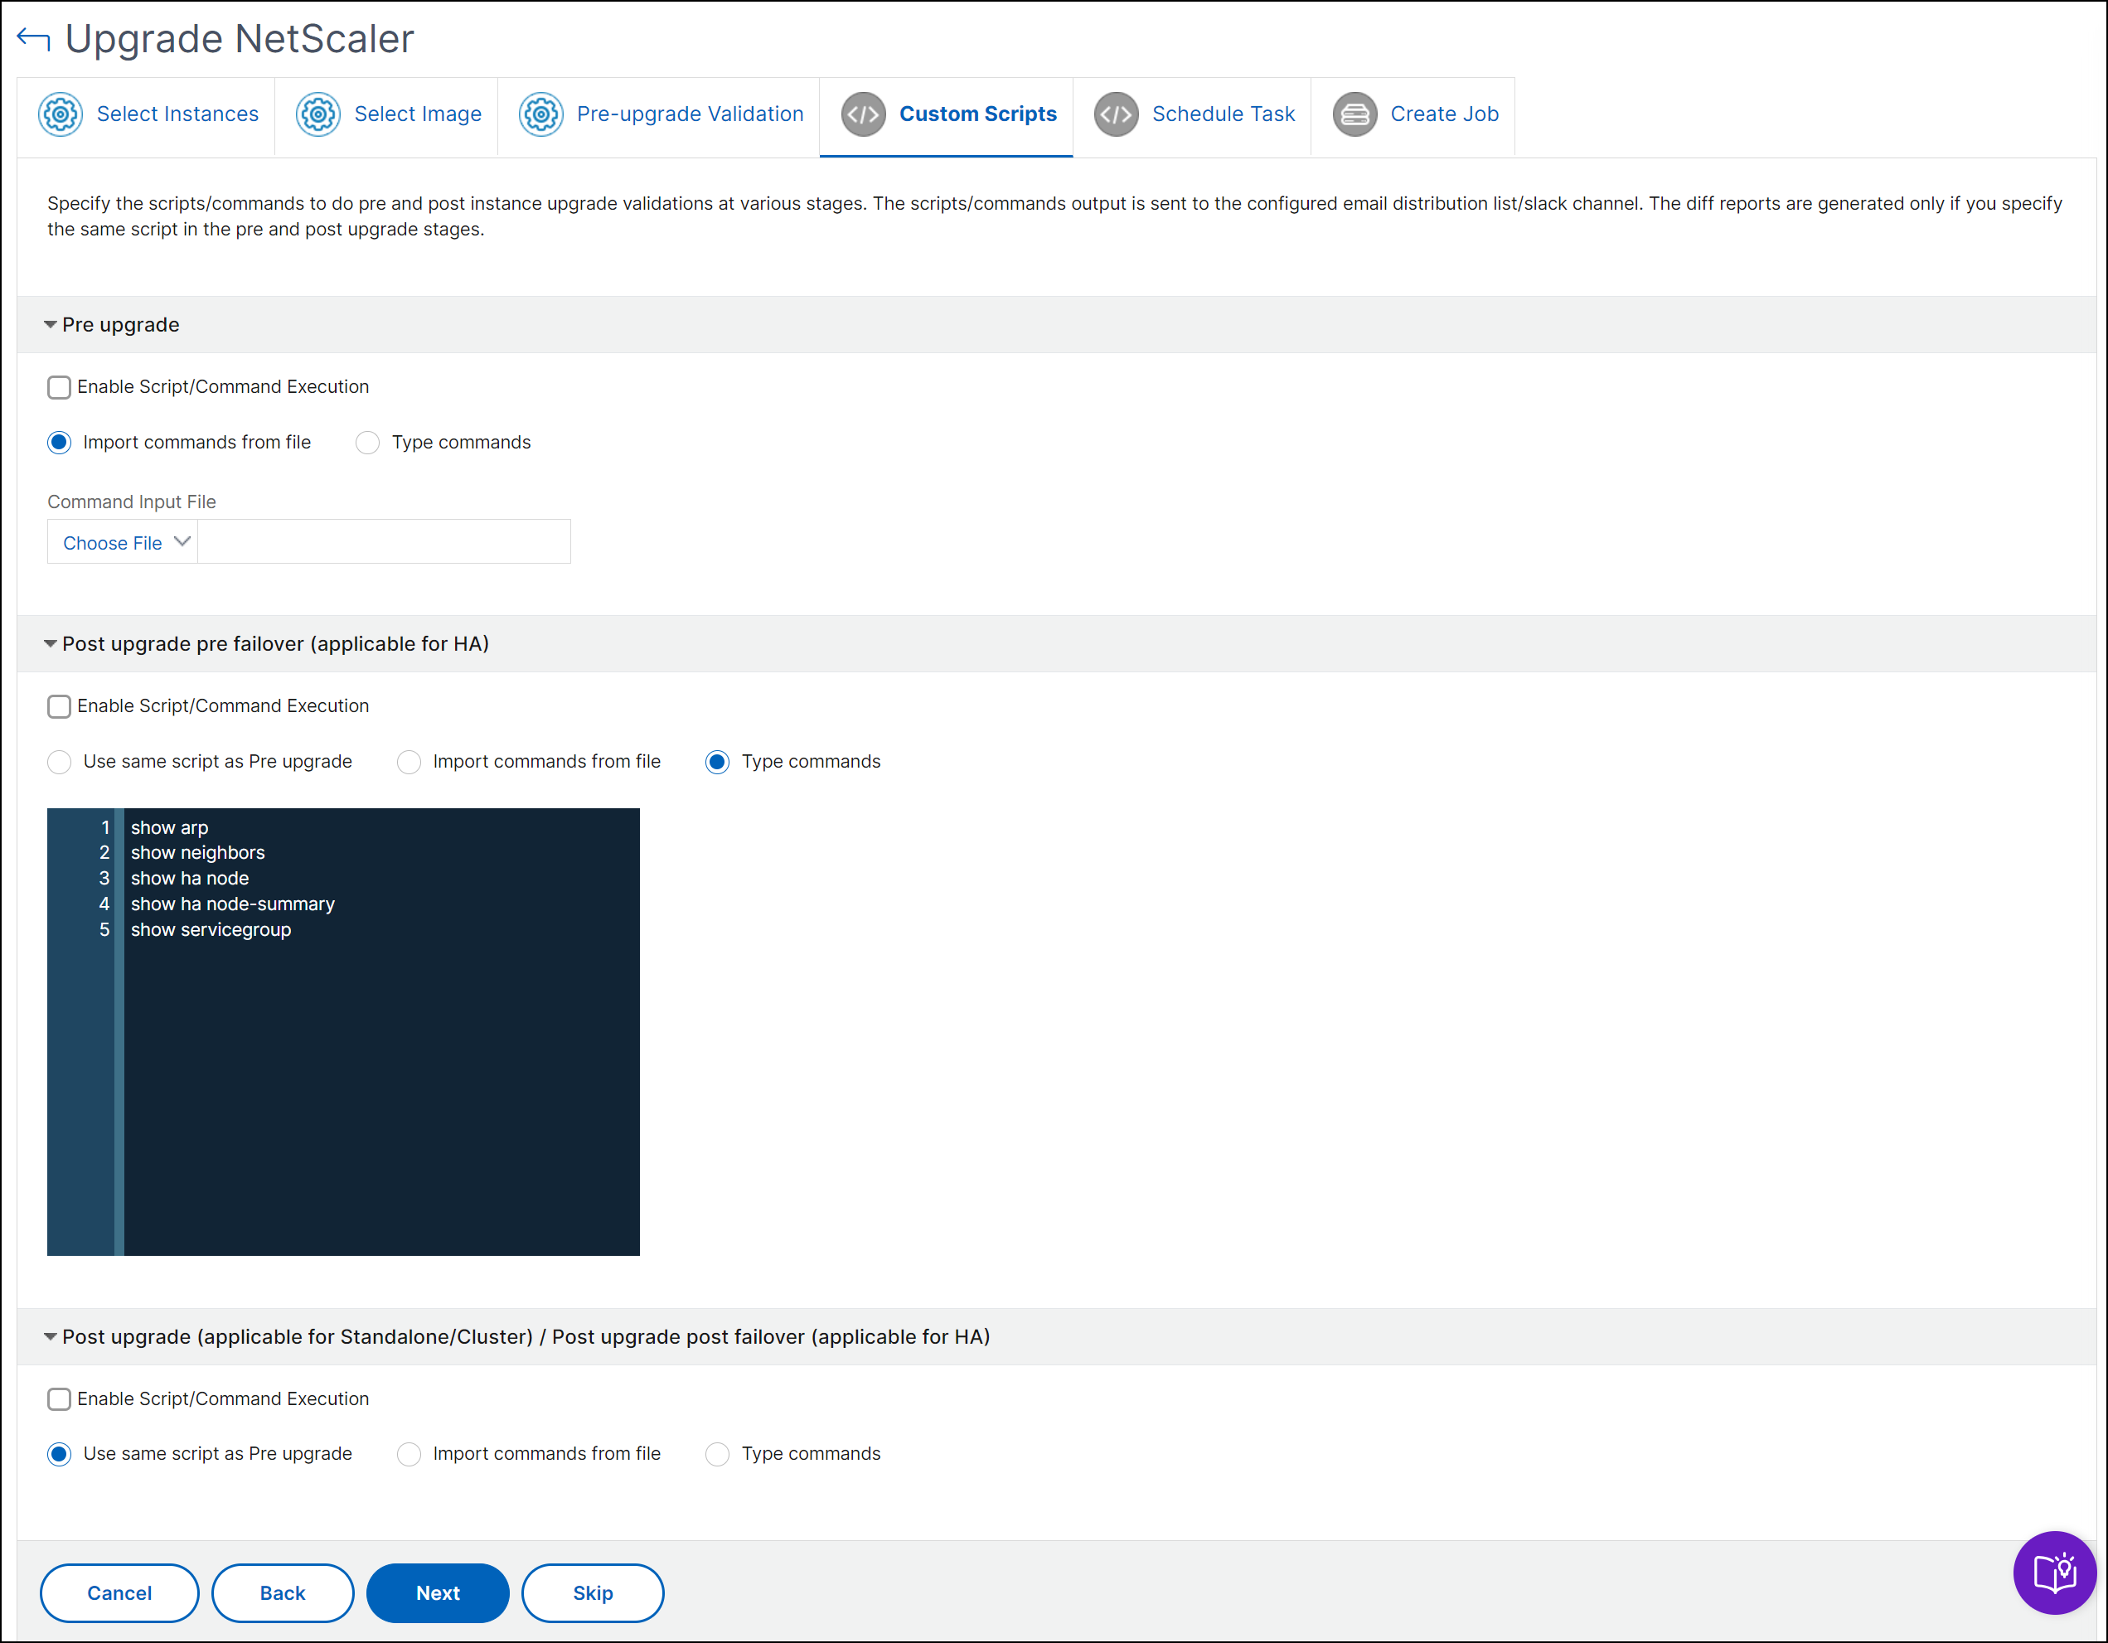The width and height of the screenshot is (2108, 1643).
Task: Collapse Post upgrade pre failover section
Action: pyautogui.click(x=51, y=644)
